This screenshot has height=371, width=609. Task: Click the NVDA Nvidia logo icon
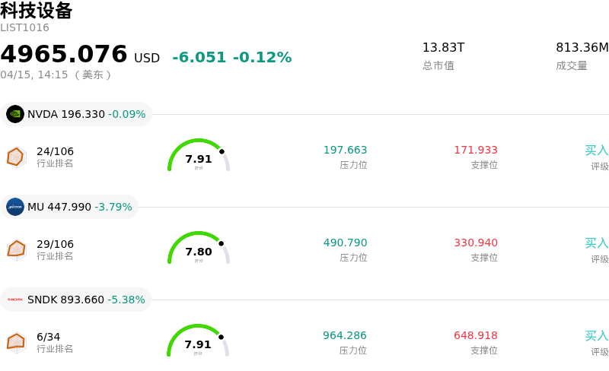[15, 114]
